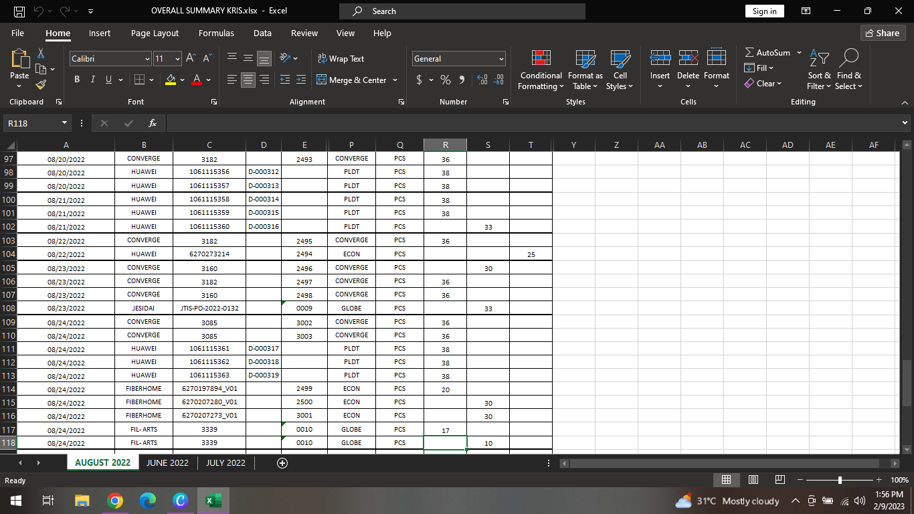Switch to JULY 2022 sheet tab
This screenshot has height=514, width=914.
click(225, 463)
